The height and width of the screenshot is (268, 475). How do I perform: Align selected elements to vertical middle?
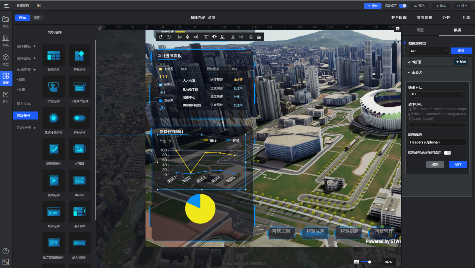[214, 37]
